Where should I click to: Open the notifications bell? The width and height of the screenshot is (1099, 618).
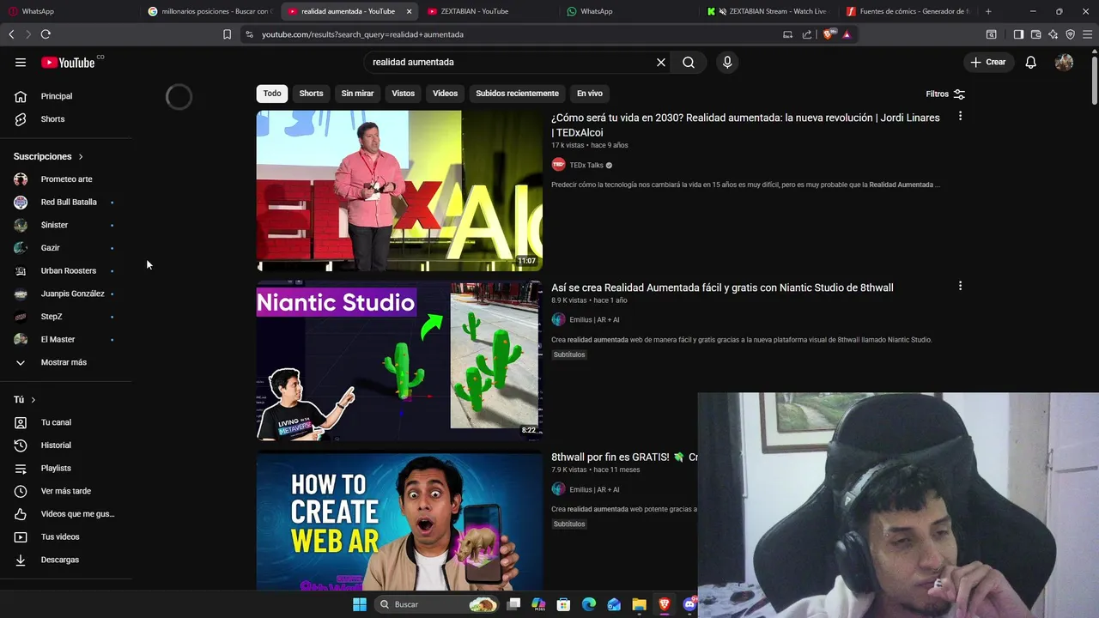point(1031,62)
